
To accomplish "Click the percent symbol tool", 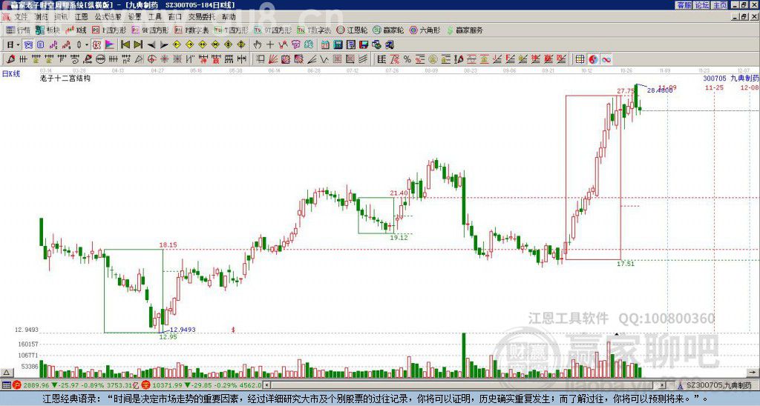I will pos(407,59).
